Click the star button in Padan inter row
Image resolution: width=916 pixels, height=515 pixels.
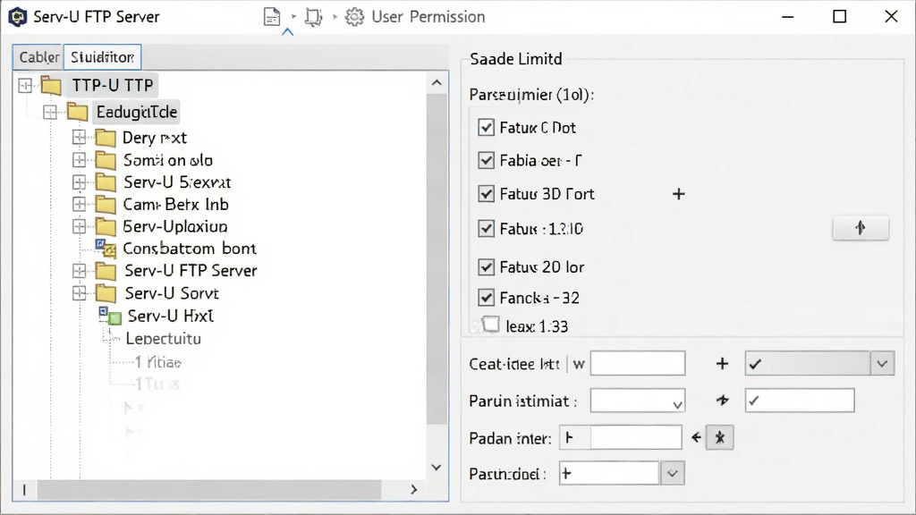click(x=720, y=438)
